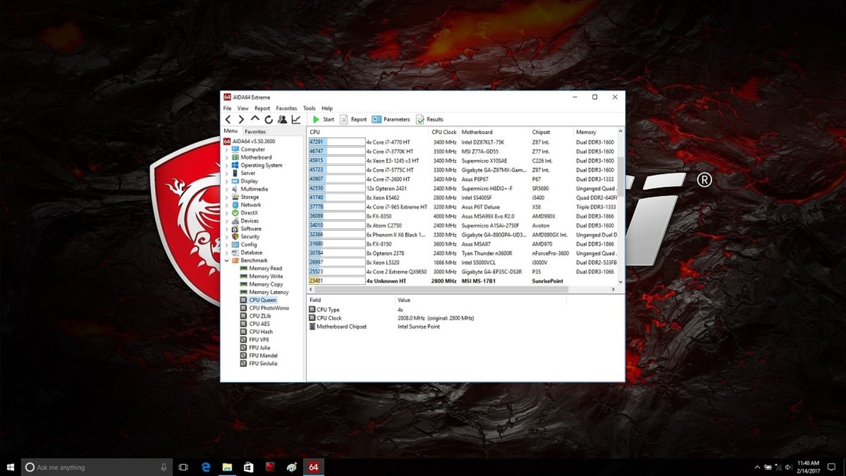Open the Report menu
The image size is (846, 476).
pos(262,108)
